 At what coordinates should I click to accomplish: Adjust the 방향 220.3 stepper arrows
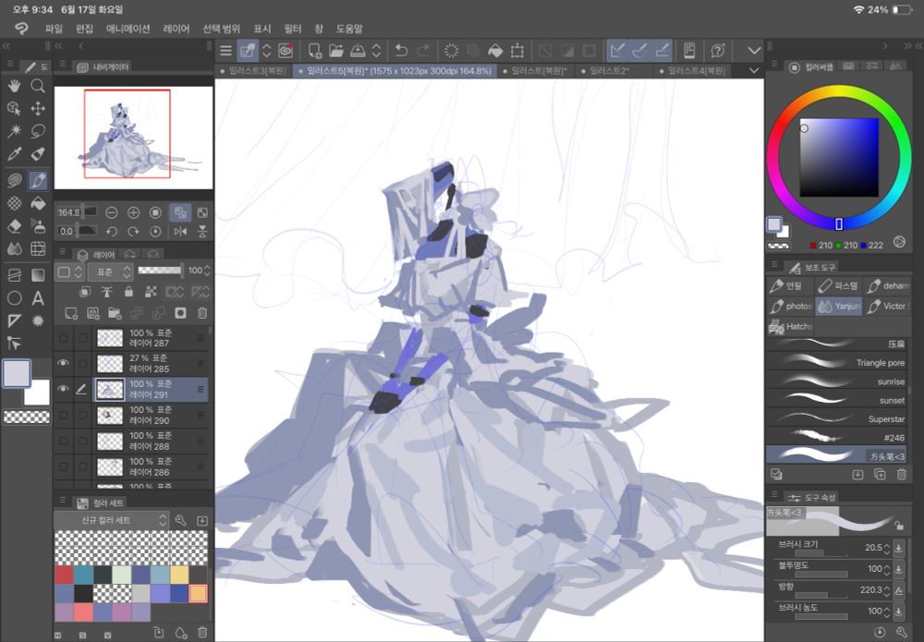click(x=887, y=589)
